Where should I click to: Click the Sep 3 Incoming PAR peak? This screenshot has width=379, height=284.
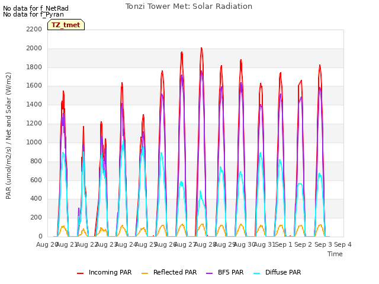(x=320, y=66)
